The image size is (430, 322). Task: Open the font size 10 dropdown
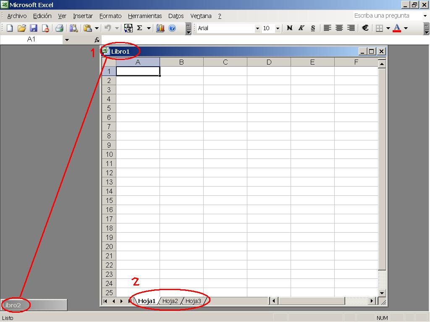pos(278,28)
